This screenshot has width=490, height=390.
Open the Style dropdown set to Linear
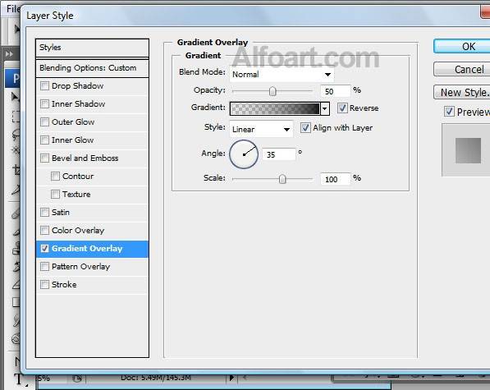coord(261,129)
